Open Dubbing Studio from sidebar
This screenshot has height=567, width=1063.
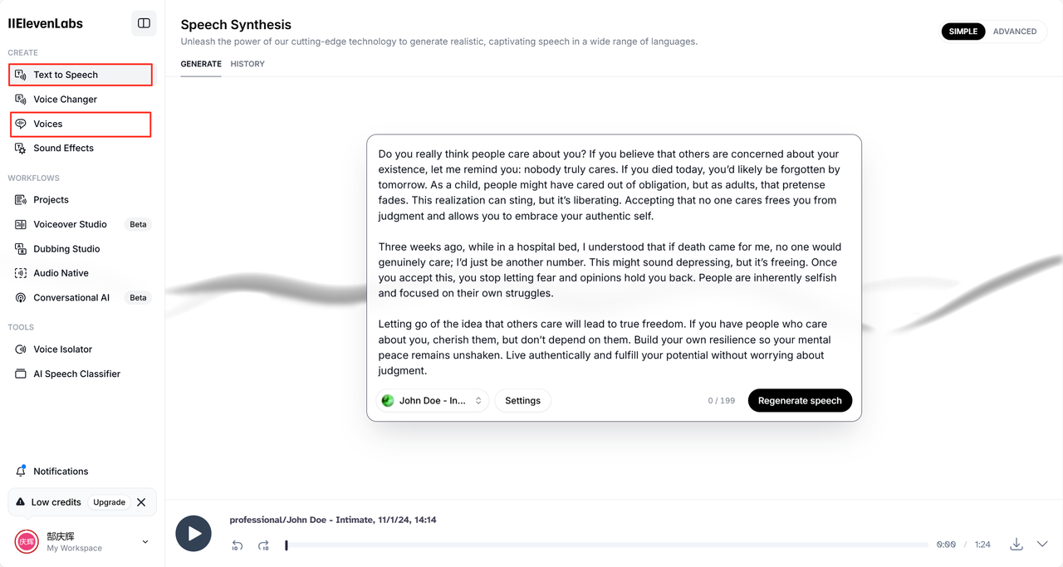tap(66, 249)
